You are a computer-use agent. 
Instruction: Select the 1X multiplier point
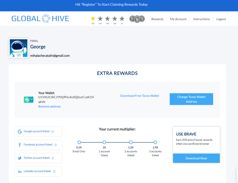(104, 142)
